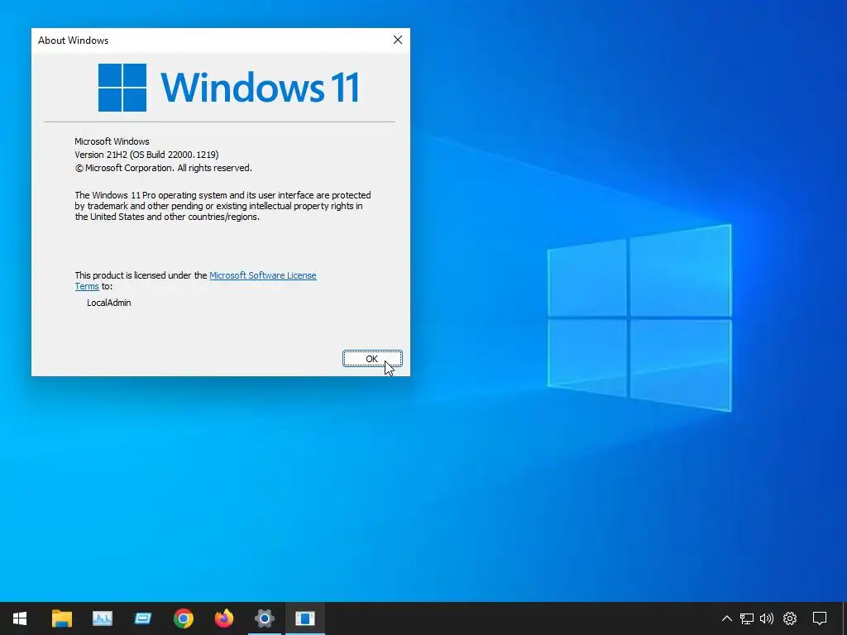Click OK in the About Windows dialog
Screen dimensions: 847x635
tap(372, 359)
